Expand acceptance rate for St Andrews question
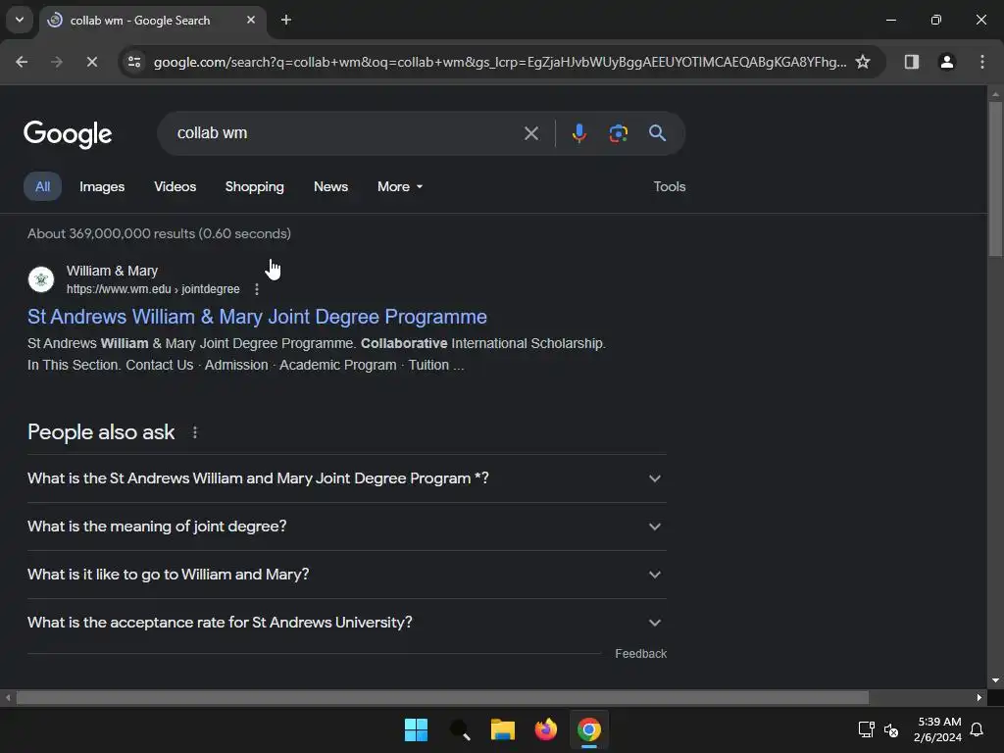The width and height of the screenshot is (1004, 753). [346, 623]
